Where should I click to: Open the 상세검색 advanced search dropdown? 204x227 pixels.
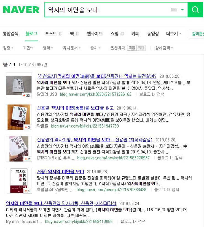pos(164,48)
